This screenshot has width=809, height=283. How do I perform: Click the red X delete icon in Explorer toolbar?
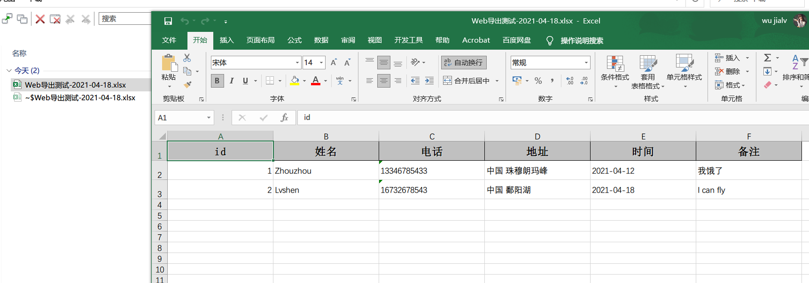40,19
